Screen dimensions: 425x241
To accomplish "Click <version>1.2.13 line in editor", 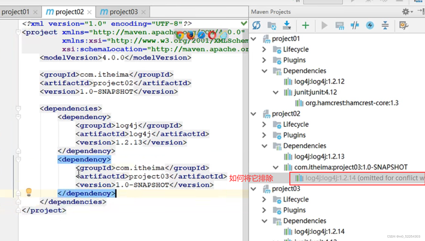I will point(131,143).
